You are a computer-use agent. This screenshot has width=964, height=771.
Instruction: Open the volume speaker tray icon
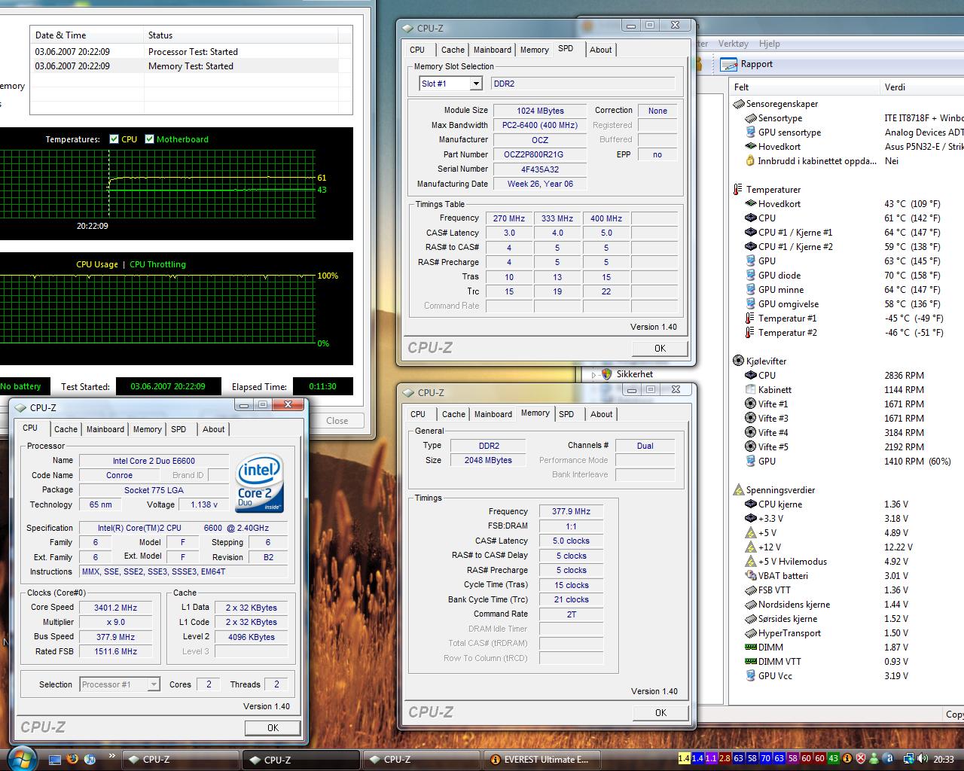[x=923, y=759]
